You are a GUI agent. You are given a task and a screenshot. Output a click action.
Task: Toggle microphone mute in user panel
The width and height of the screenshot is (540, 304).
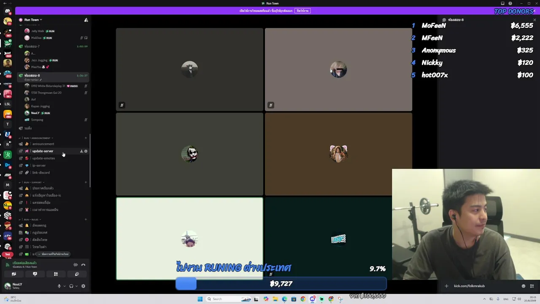click(59, 286)
